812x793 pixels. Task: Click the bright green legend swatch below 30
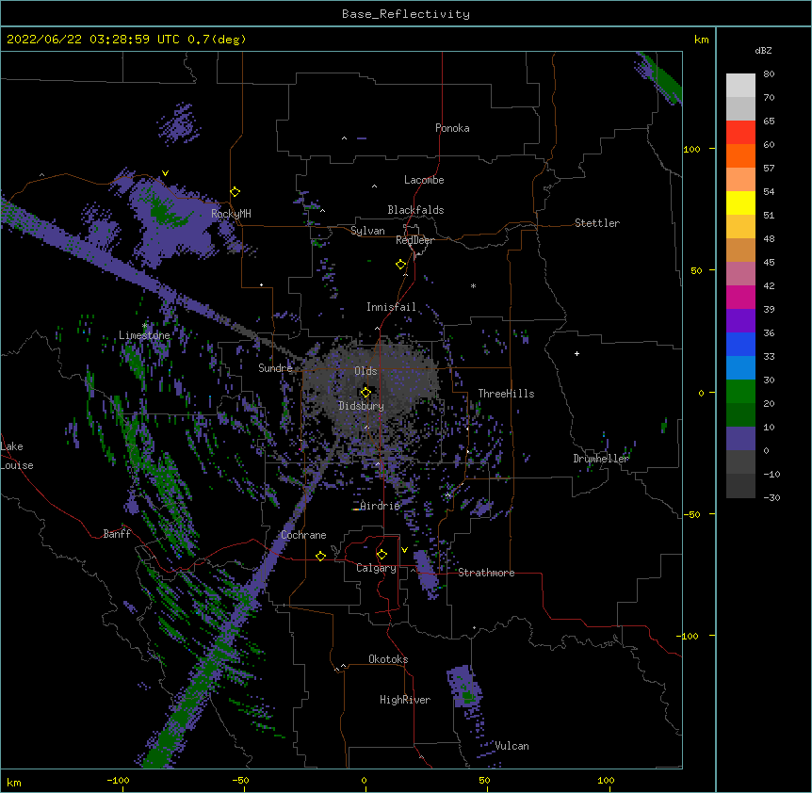pyautogui.click(x=740, y=392)
